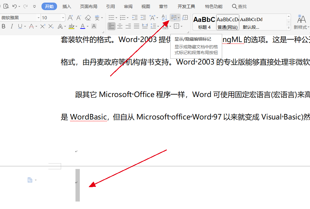Expand font color dropdown arrow
The height and width of the screenshot is (209, 310).
[88, 26]
